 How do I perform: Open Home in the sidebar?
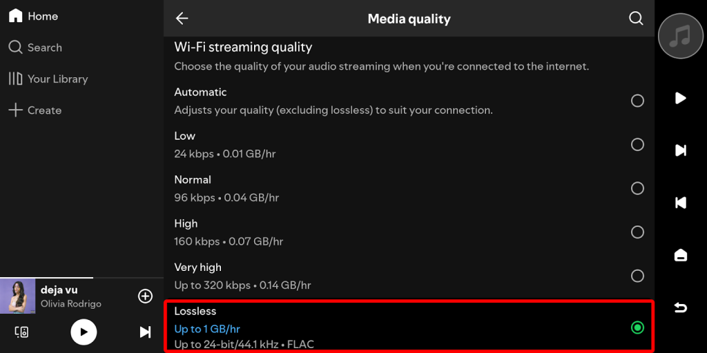coord(33,16)
